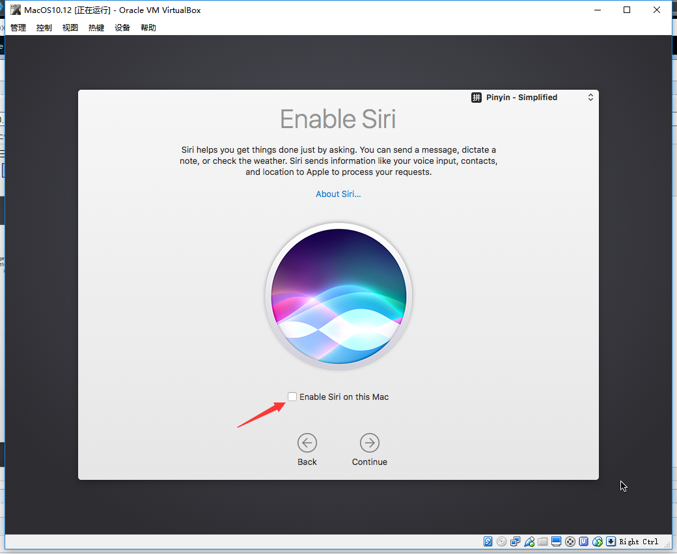Go Back with the left arrow button
Viewport: 677px width, 554px height.
307,443
